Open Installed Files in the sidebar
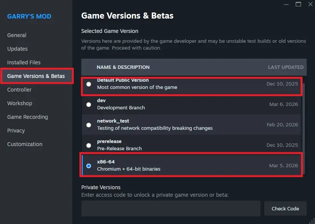Viewport: 315px width, 224px height. [x=24, y=62]
